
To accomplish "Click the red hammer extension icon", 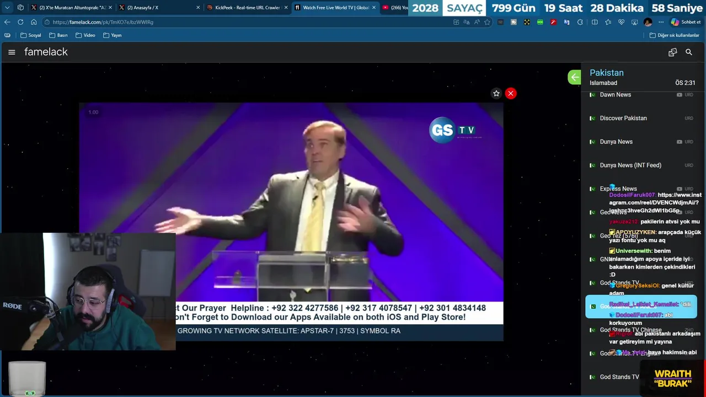I will (x=553, y=22).
